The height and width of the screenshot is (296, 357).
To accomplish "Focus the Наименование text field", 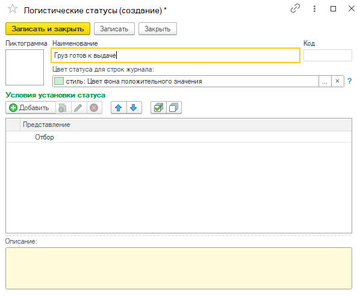I will (175, 55).
